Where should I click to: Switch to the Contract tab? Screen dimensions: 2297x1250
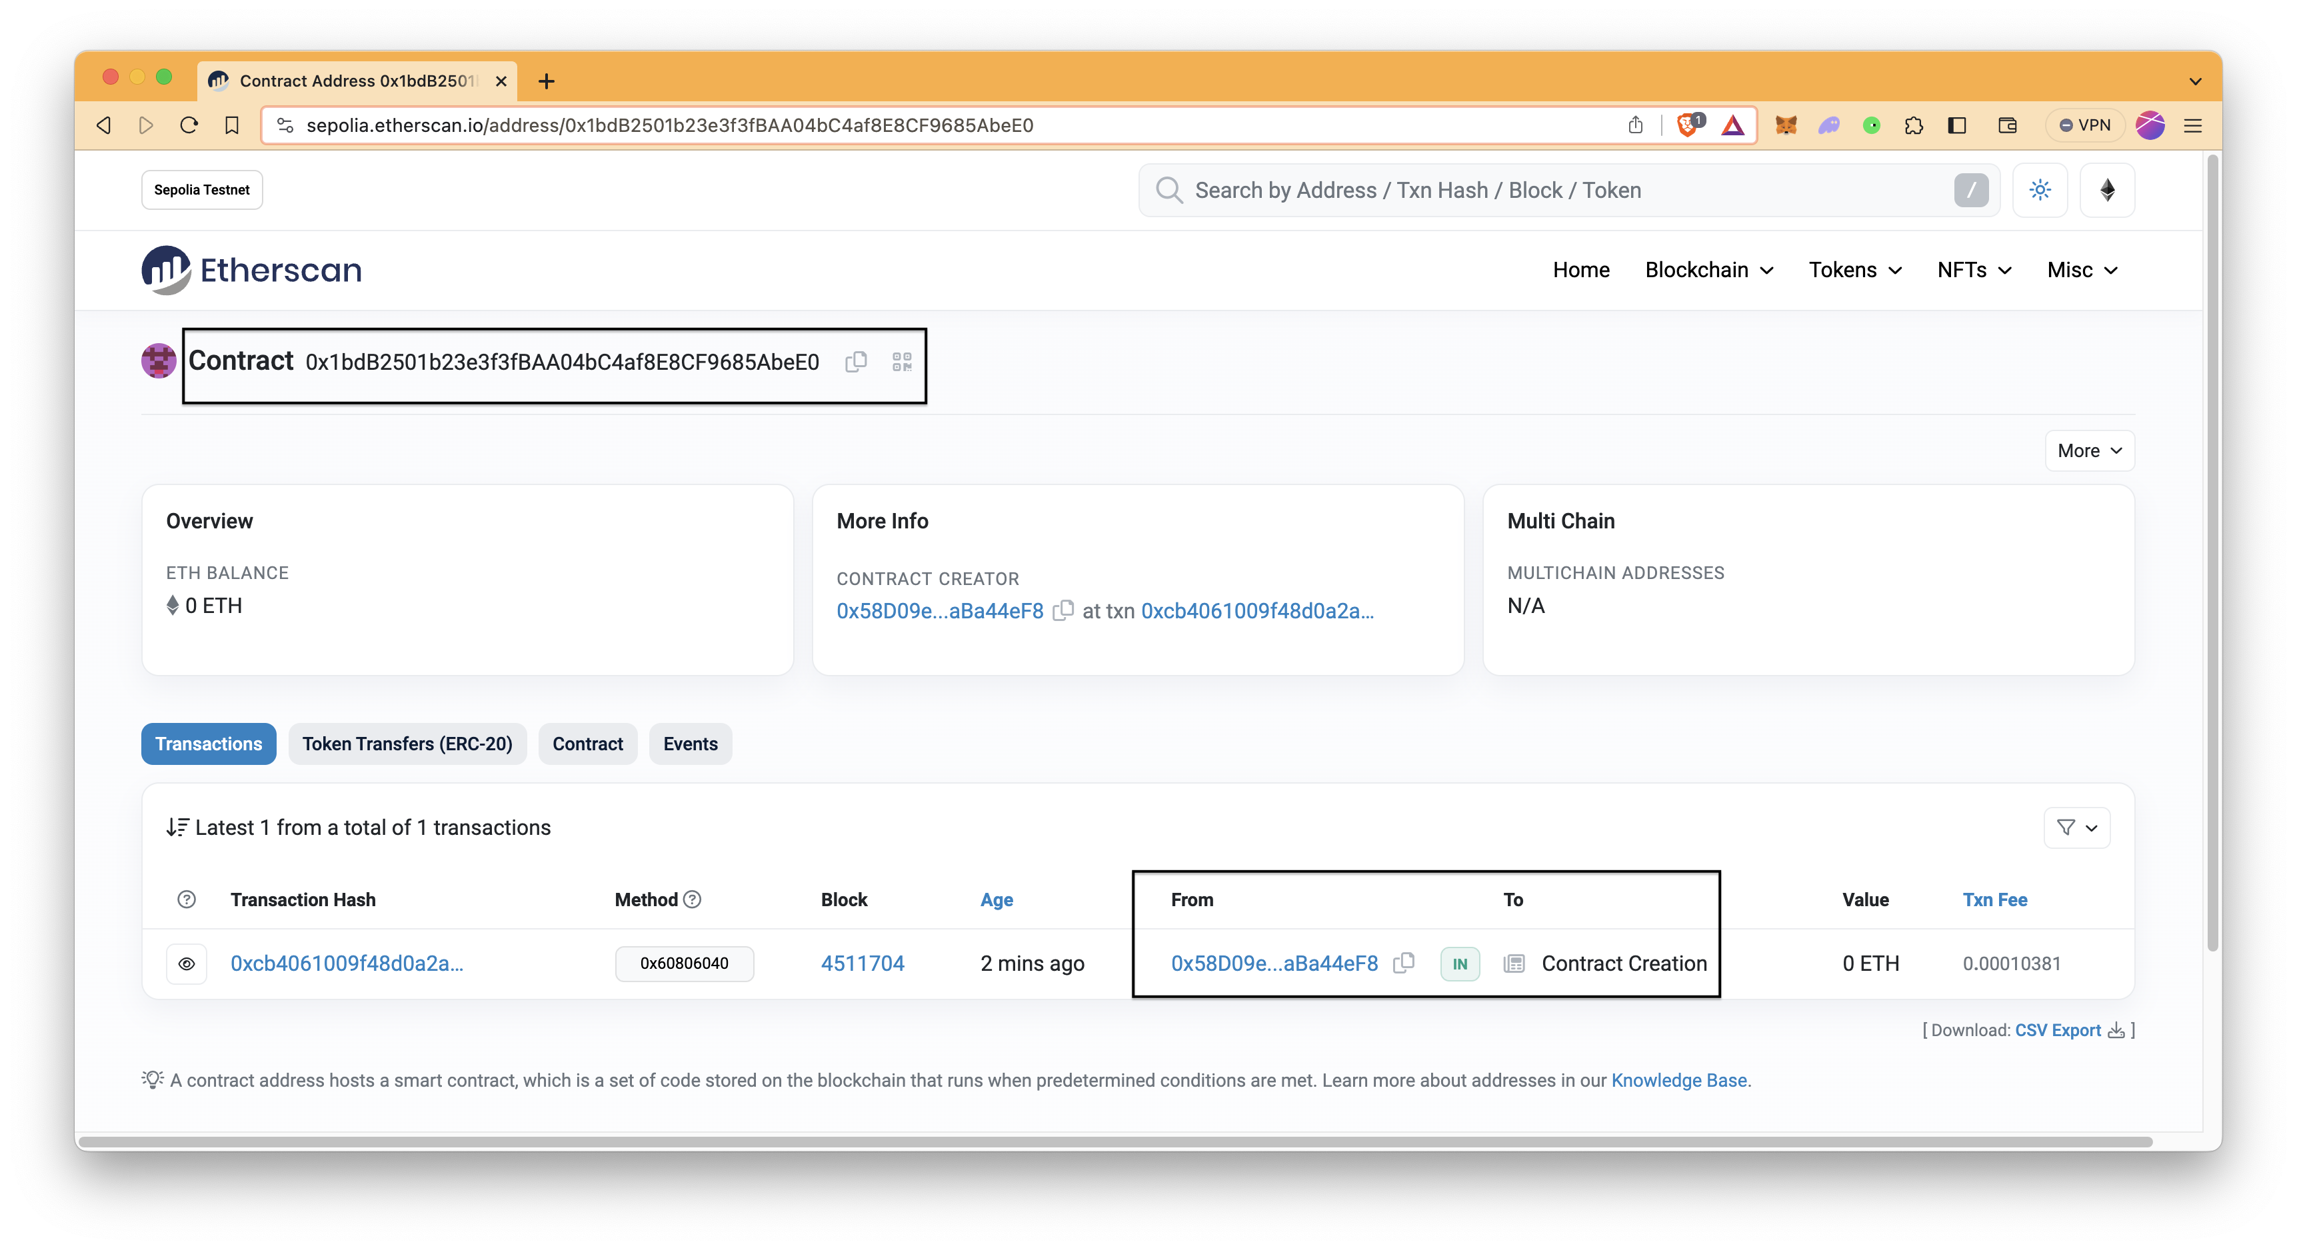(588, 744)
